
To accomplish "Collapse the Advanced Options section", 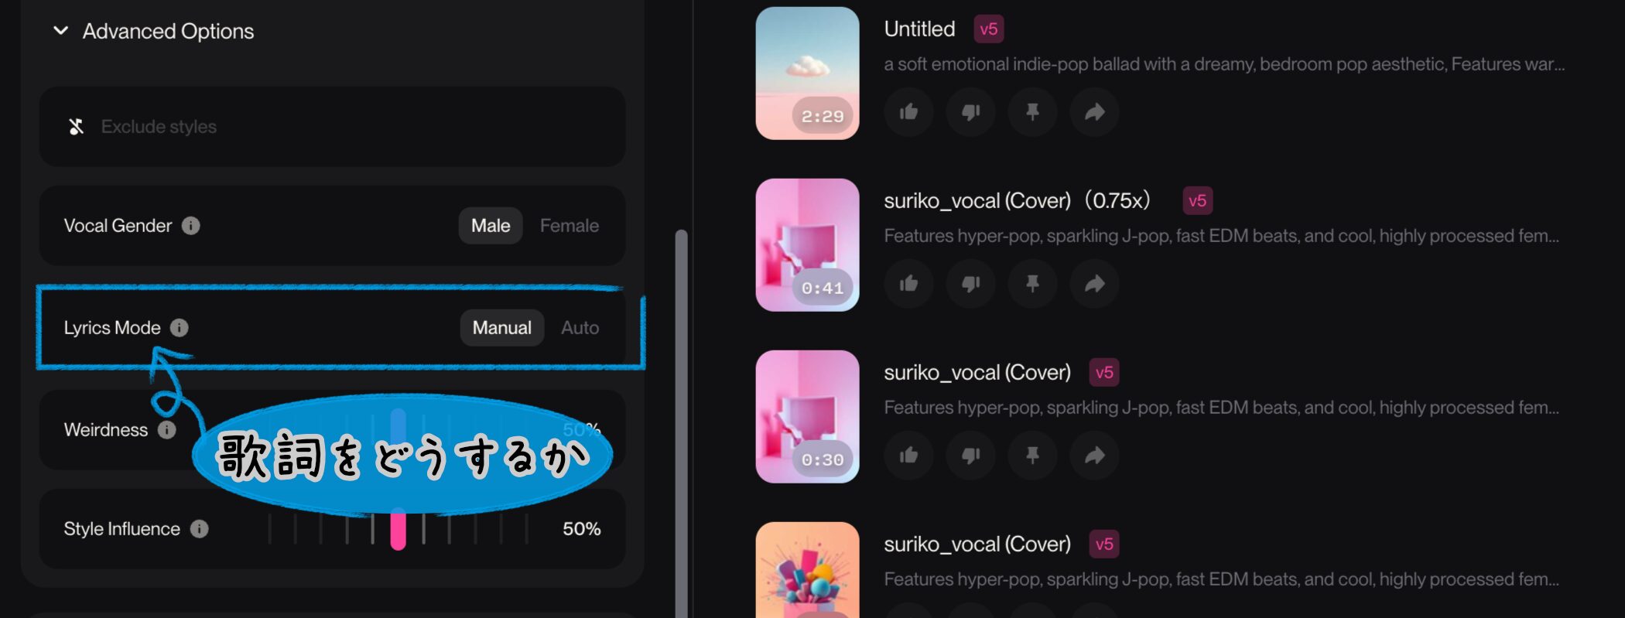I will [61, 31].
